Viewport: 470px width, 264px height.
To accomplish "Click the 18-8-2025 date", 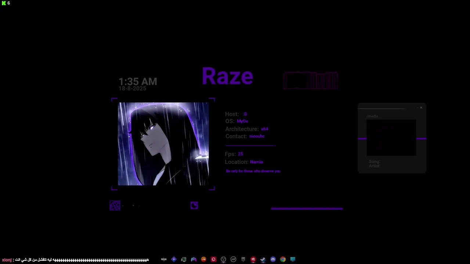I will click(132, 88).
